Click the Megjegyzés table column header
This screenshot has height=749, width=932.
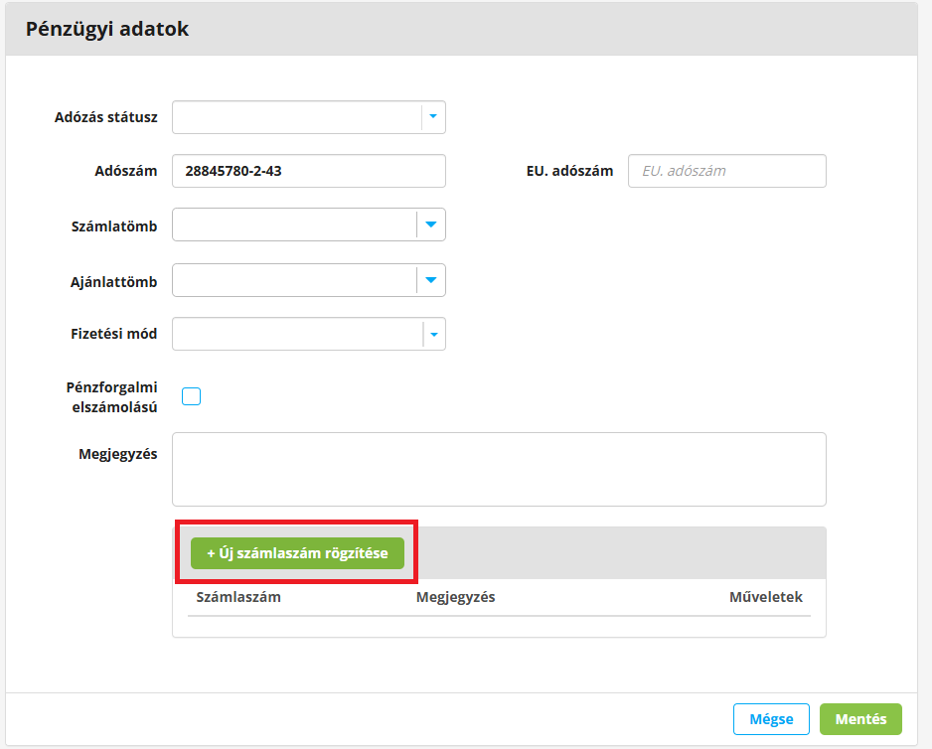(455, 597)
